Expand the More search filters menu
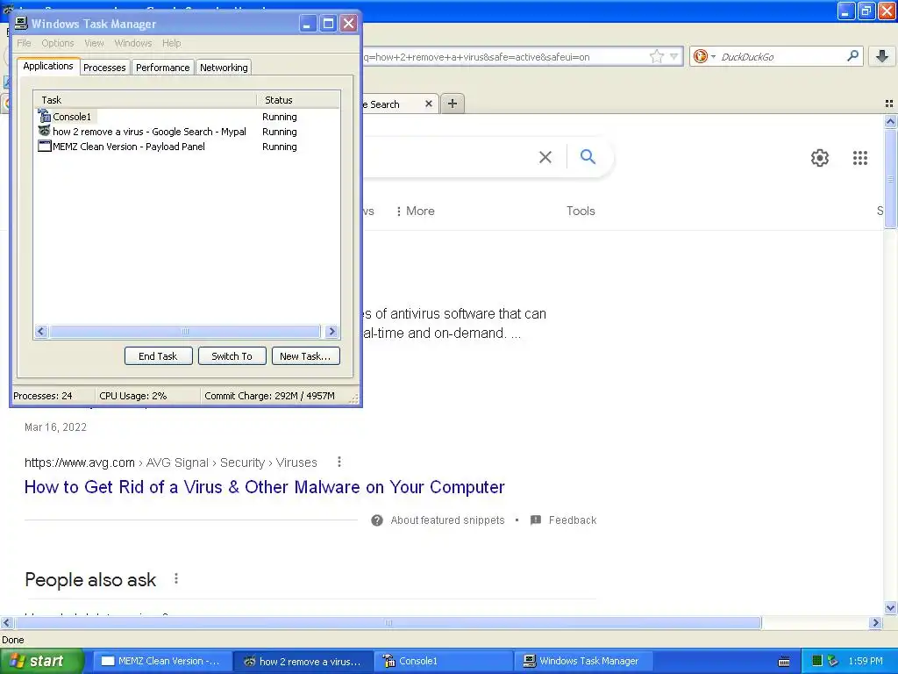The width and height of the screenshot is (898, 674). (x=415, y=211)
